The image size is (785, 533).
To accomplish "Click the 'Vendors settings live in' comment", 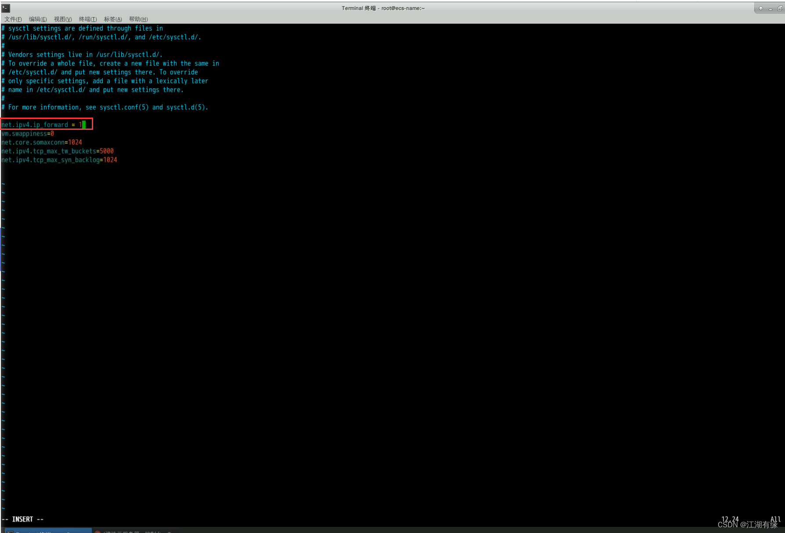I will point(82,55).
